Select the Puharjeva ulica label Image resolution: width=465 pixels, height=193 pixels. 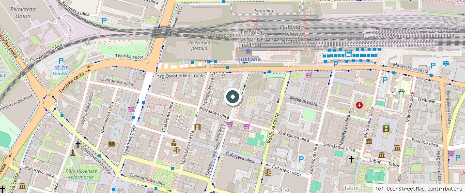(40, 172)
